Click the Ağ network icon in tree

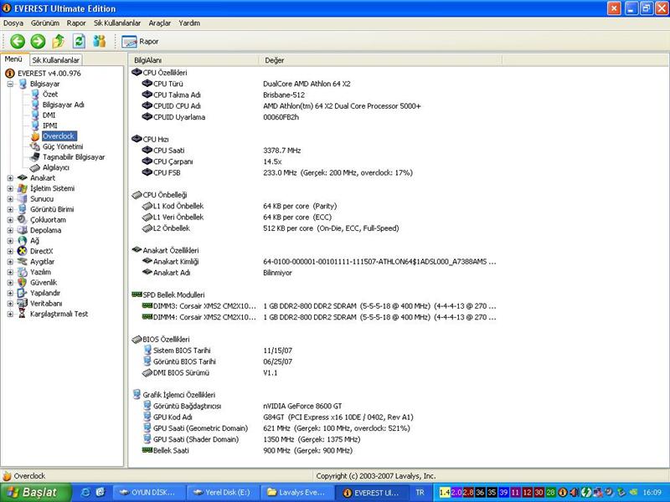pos(23,241)
